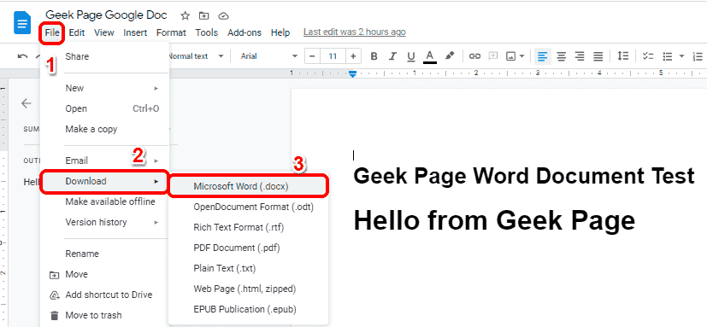
Task: Download as Web Page (.html, zipped)
Action: [x=249, y=289]
